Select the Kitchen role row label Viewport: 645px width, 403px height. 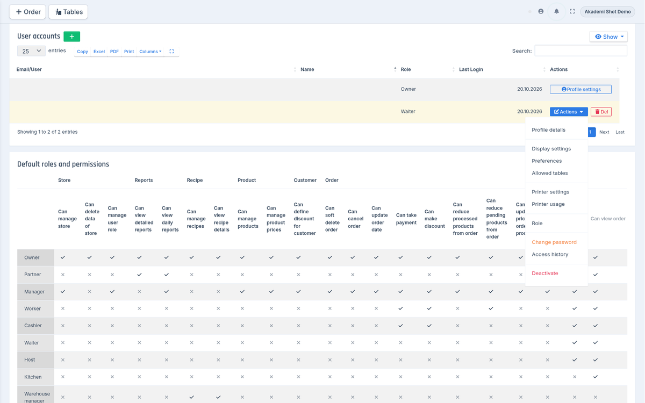[35, 377]
